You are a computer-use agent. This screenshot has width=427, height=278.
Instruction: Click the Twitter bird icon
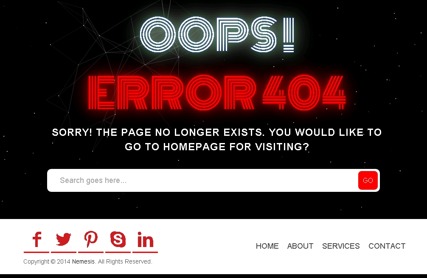(x=63, y=240)
